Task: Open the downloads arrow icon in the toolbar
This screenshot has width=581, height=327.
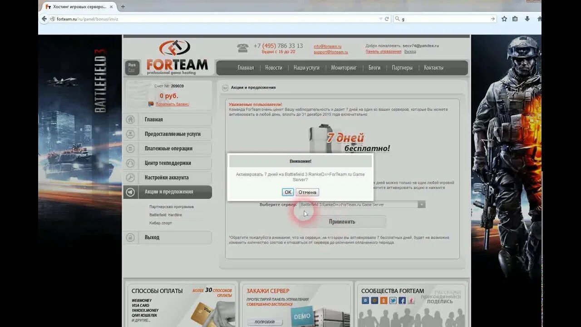Action: (527, 19)
